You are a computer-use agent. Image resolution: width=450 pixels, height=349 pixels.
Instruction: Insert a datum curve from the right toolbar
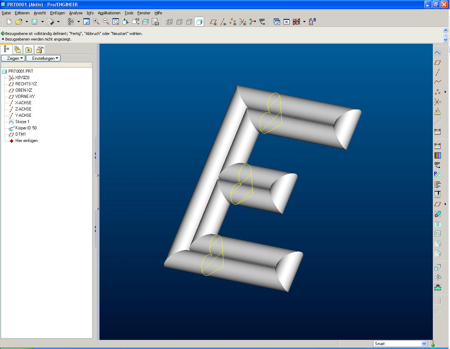coord(437,82)
